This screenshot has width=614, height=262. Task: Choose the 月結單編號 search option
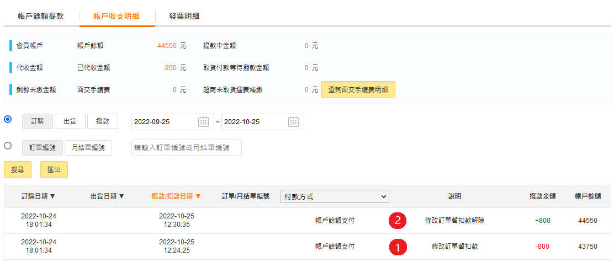pos(88,148)
